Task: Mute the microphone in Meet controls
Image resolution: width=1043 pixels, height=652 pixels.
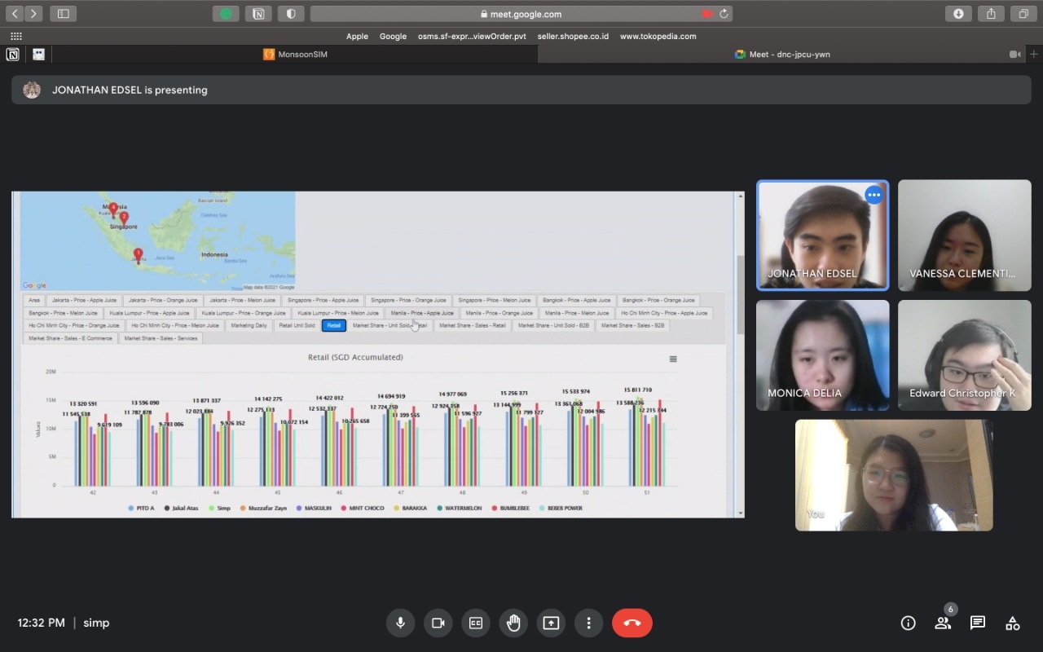Action: [x=400, y=623]
